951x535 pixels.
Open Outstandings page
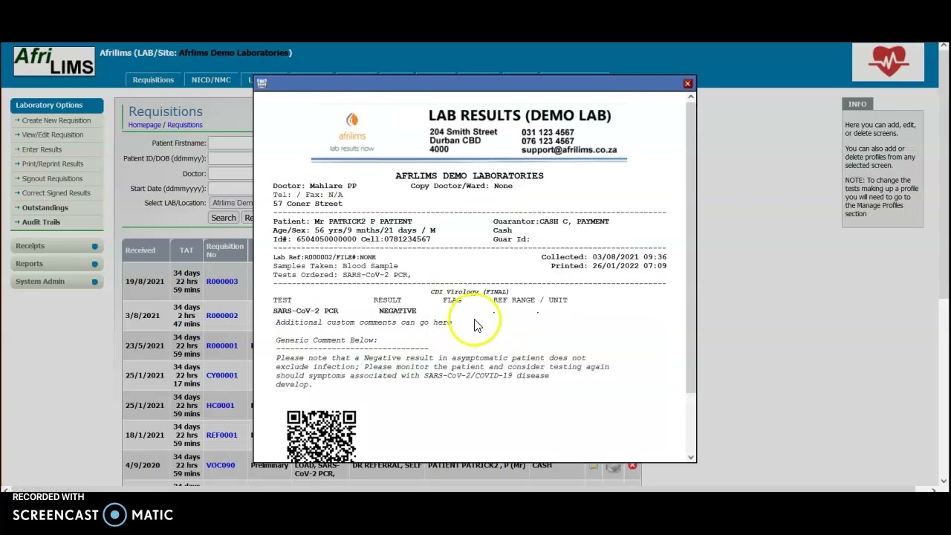click(x=45, y=207)
